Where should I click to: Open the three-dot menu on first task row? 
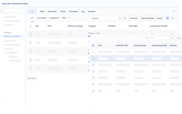coord(172,34)
